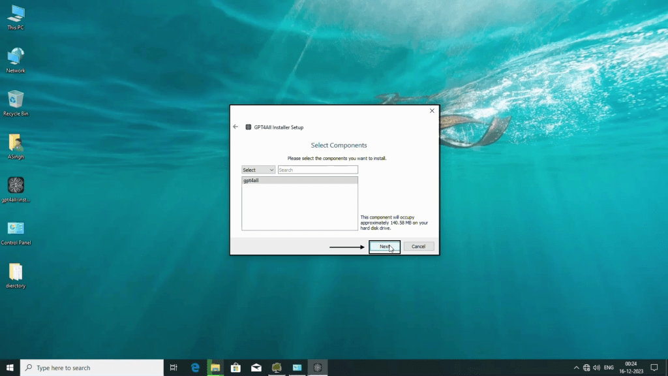Select the ASingh user folder icon
Screen dimensions: 668x376
pyautogui.click(x=16, y=144)
